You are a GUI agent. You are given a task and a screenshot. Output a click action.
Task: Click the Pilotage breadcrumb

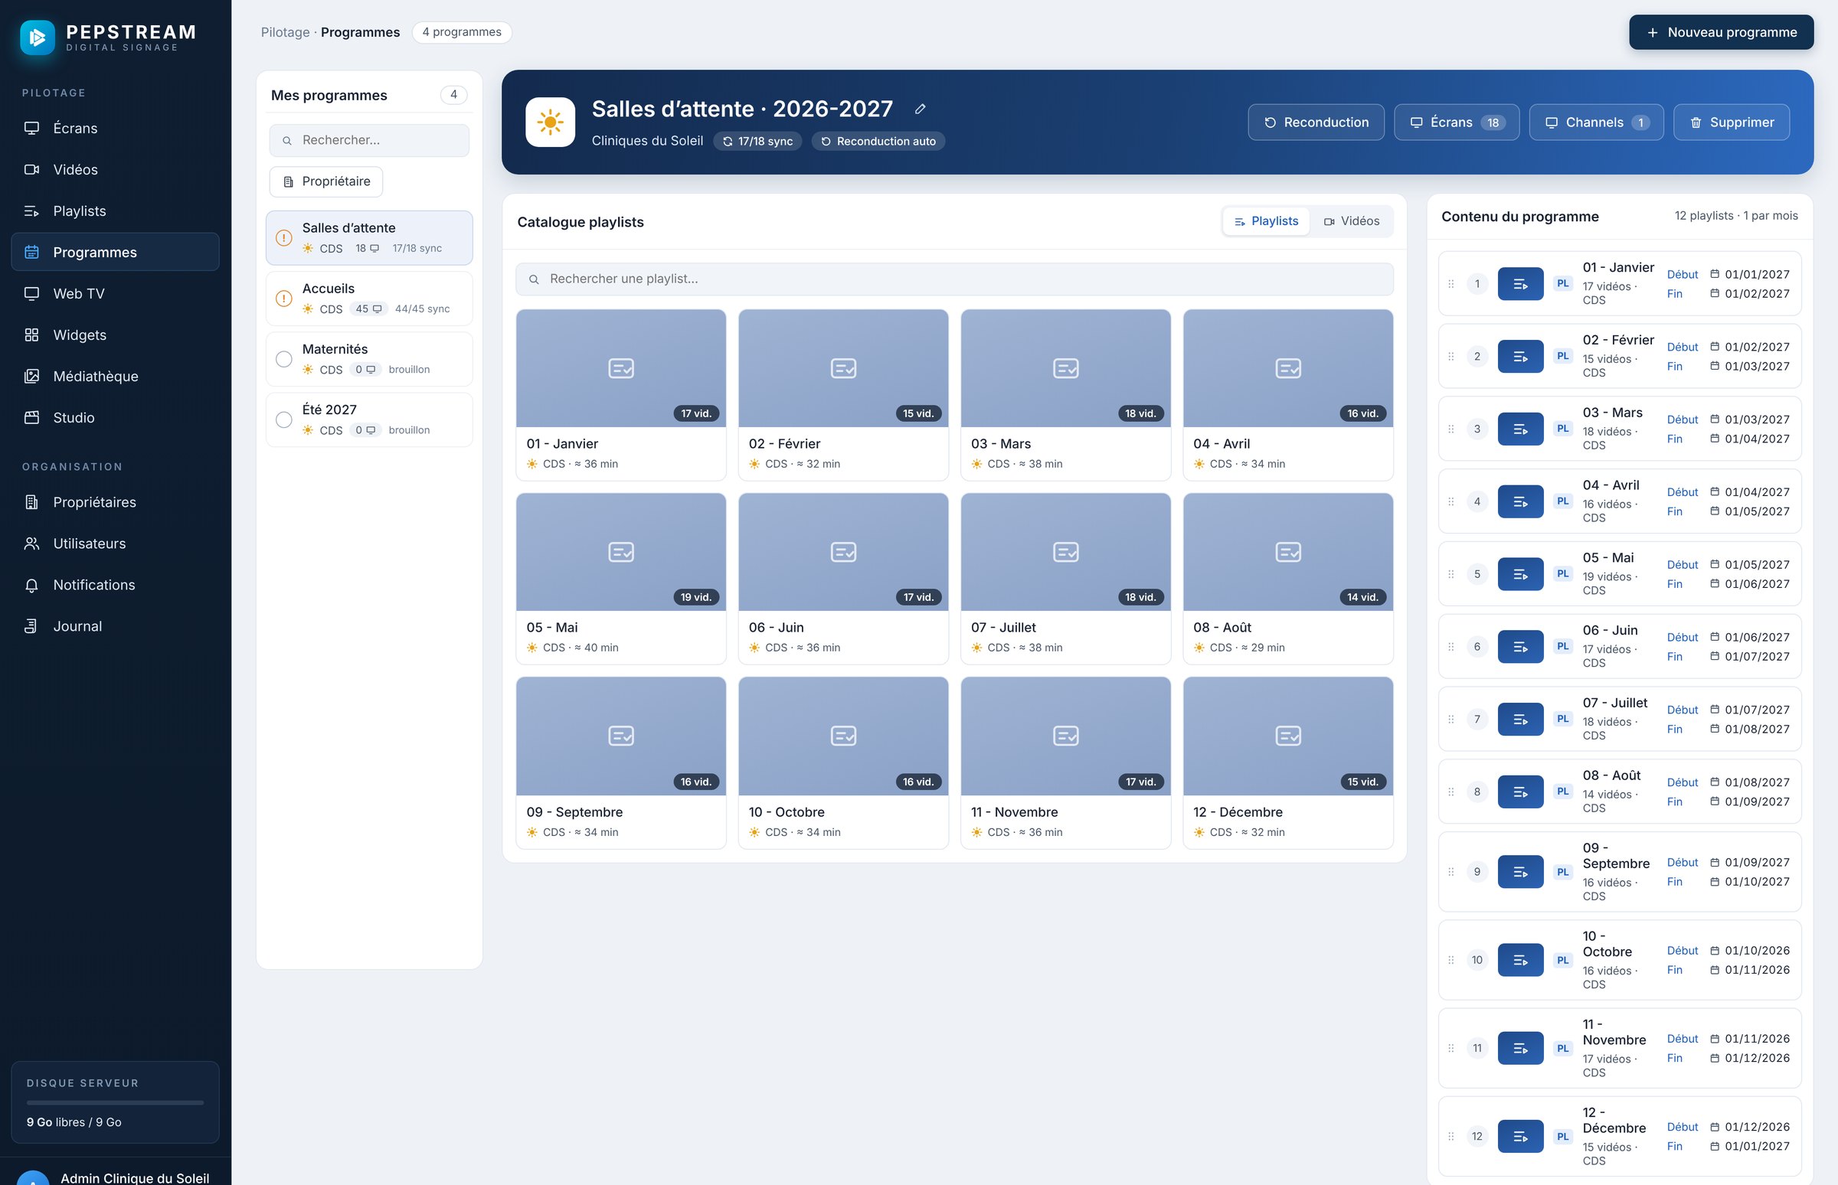pos(285,32)
